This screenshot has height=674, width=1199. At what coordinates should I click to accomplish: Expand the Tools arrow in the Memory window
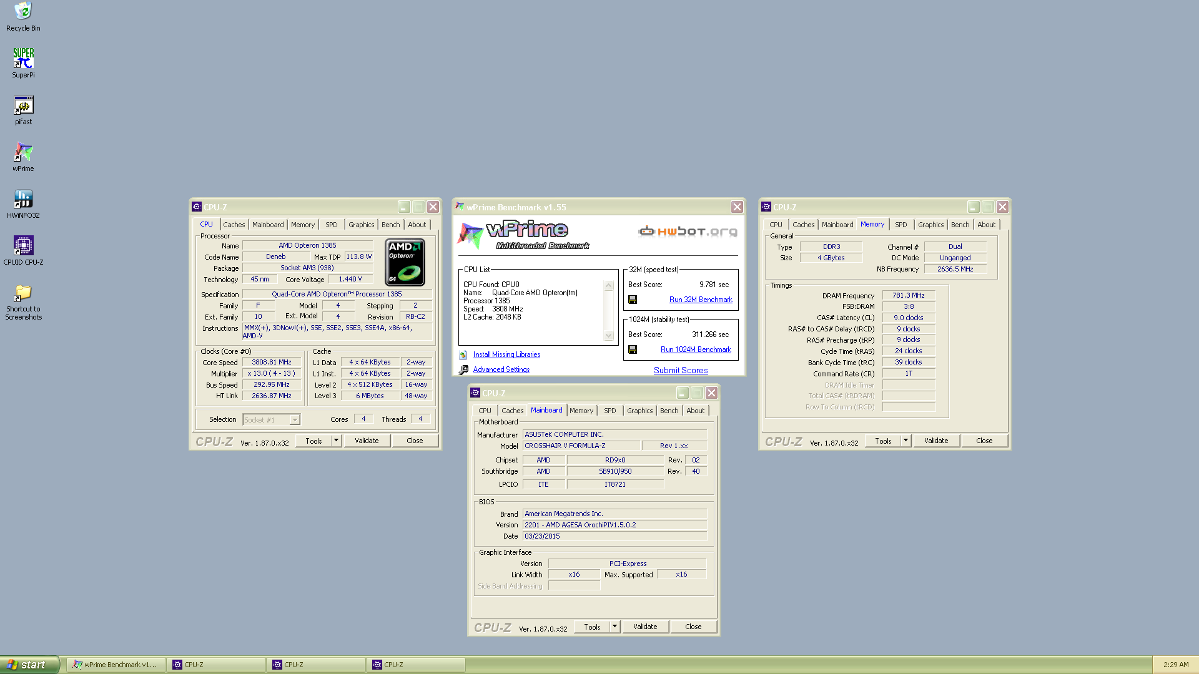coord(905,441)
